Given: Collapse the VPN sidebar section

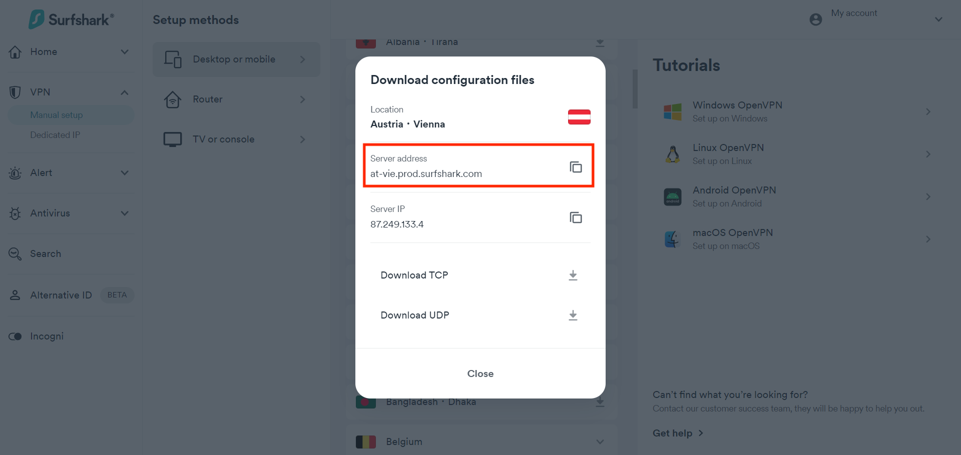Looking at the screenshot, I should click(x=125, y=92).
